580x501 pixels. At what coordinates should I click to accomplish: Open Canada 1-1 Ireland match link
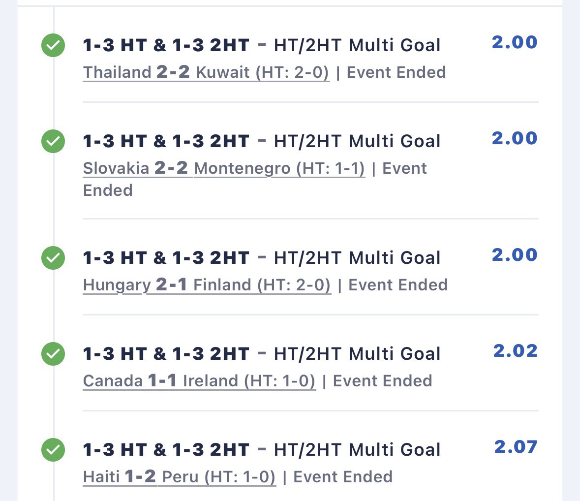pos(199,381)
